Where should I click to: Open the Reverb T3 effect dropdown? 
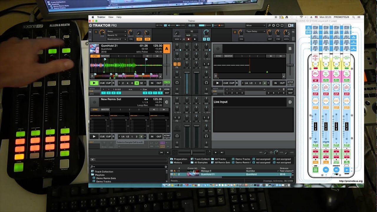coord(117,35)
